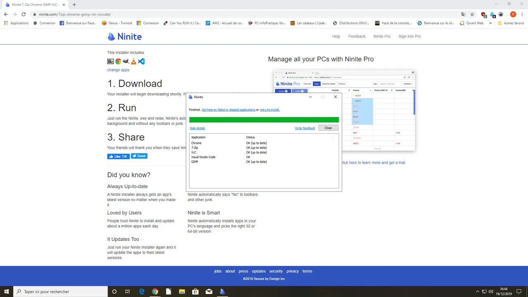
Task: Close the Ninite dialog with Close button
Action: coord(328,128)
